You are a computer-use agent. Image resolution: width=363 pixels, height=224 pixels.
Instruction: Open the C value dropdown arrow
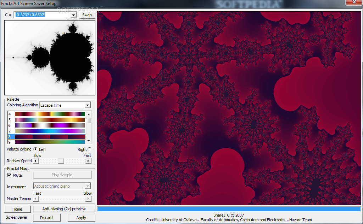coord(74,15)
